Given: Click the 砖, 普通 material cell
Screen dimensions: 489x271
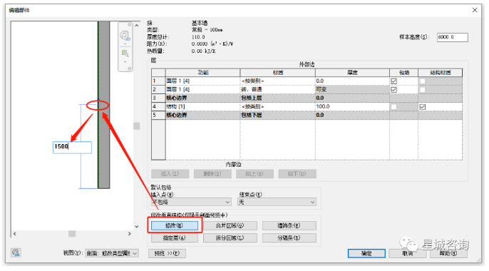Looking at the screenshot, I should [x=277, y=90].
